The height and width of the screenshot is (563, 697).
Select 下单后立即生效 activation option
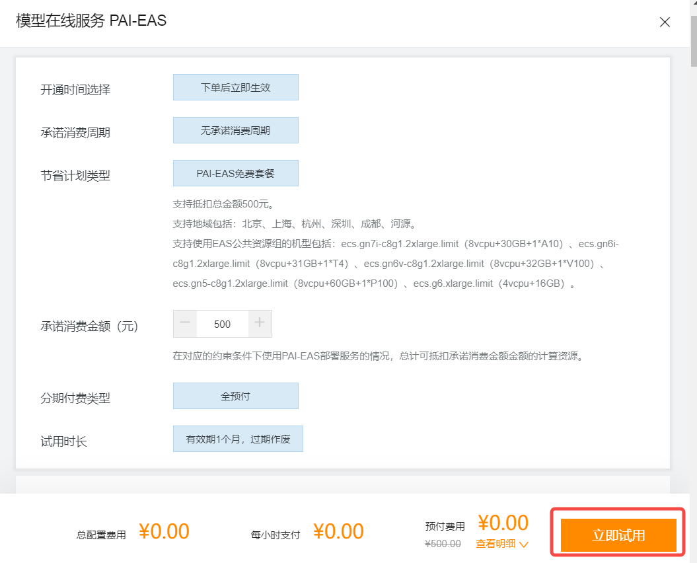pos(235,87)
